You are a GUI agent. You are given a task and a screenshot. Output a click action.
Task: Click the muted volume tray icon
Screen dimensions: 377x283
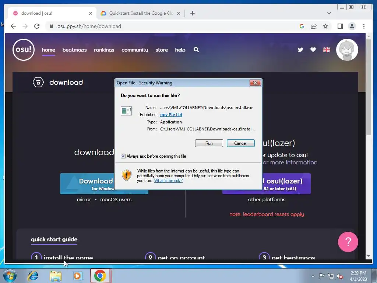(x=340, y=276)
